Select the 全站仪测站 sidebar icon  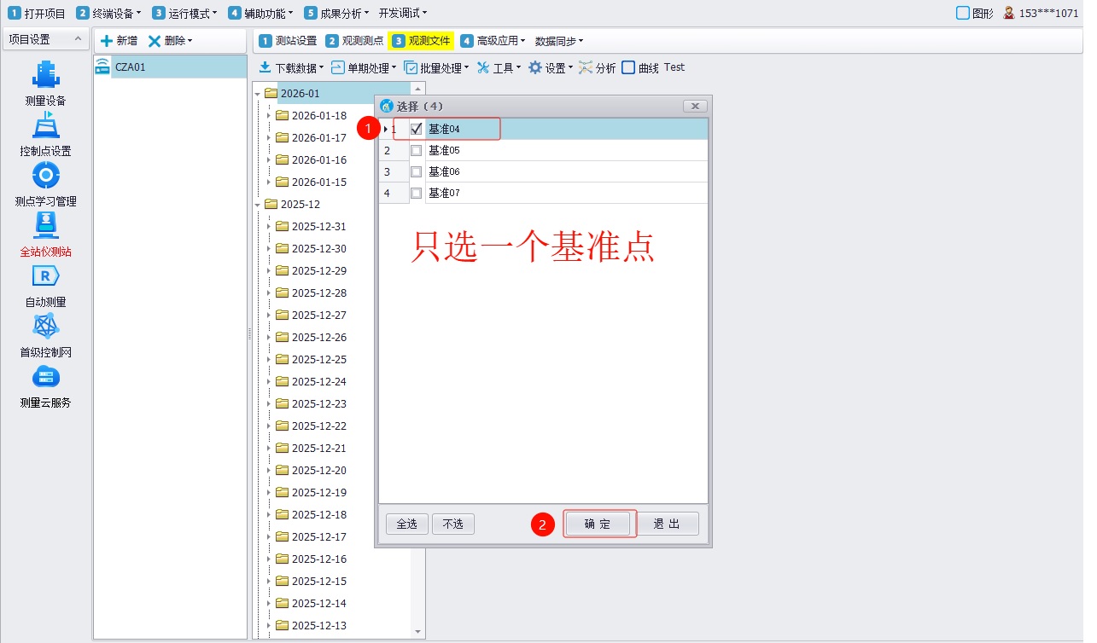pyautogui.click(x=45, y=226)
